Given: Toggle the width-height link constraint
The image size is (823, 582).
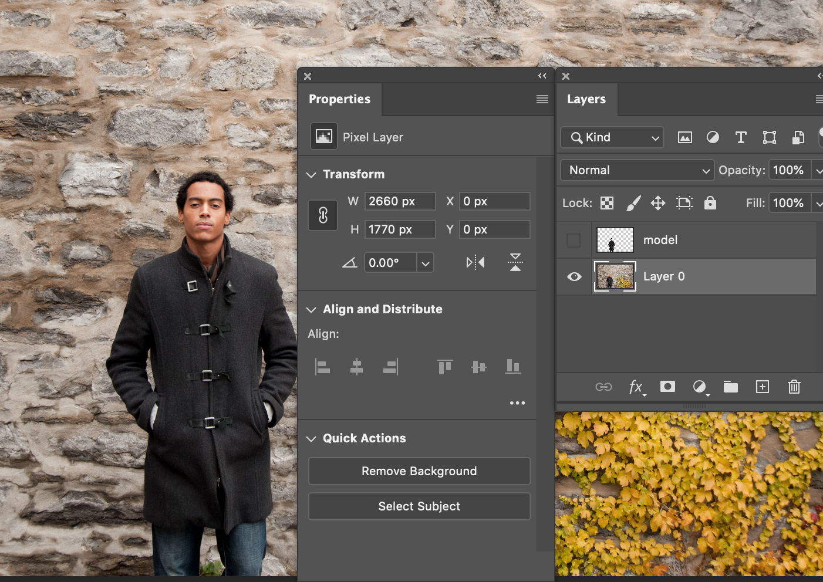Looking at the screenshot, I should coord(323,215).
